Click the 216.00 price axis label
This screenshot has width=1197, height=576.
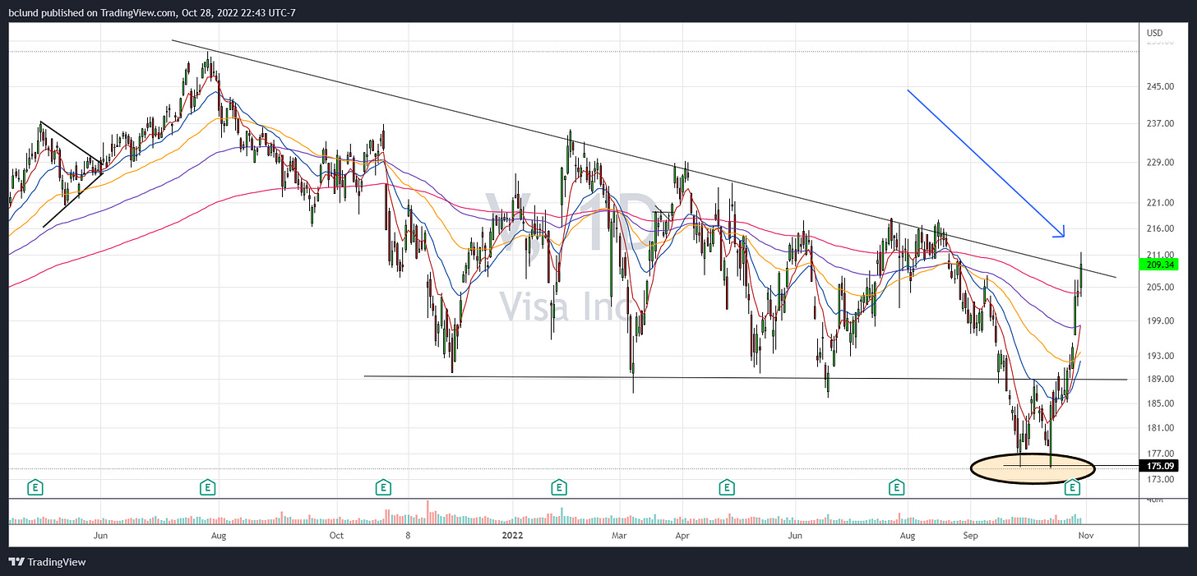pyautogui.click(x=1159, y=228)
